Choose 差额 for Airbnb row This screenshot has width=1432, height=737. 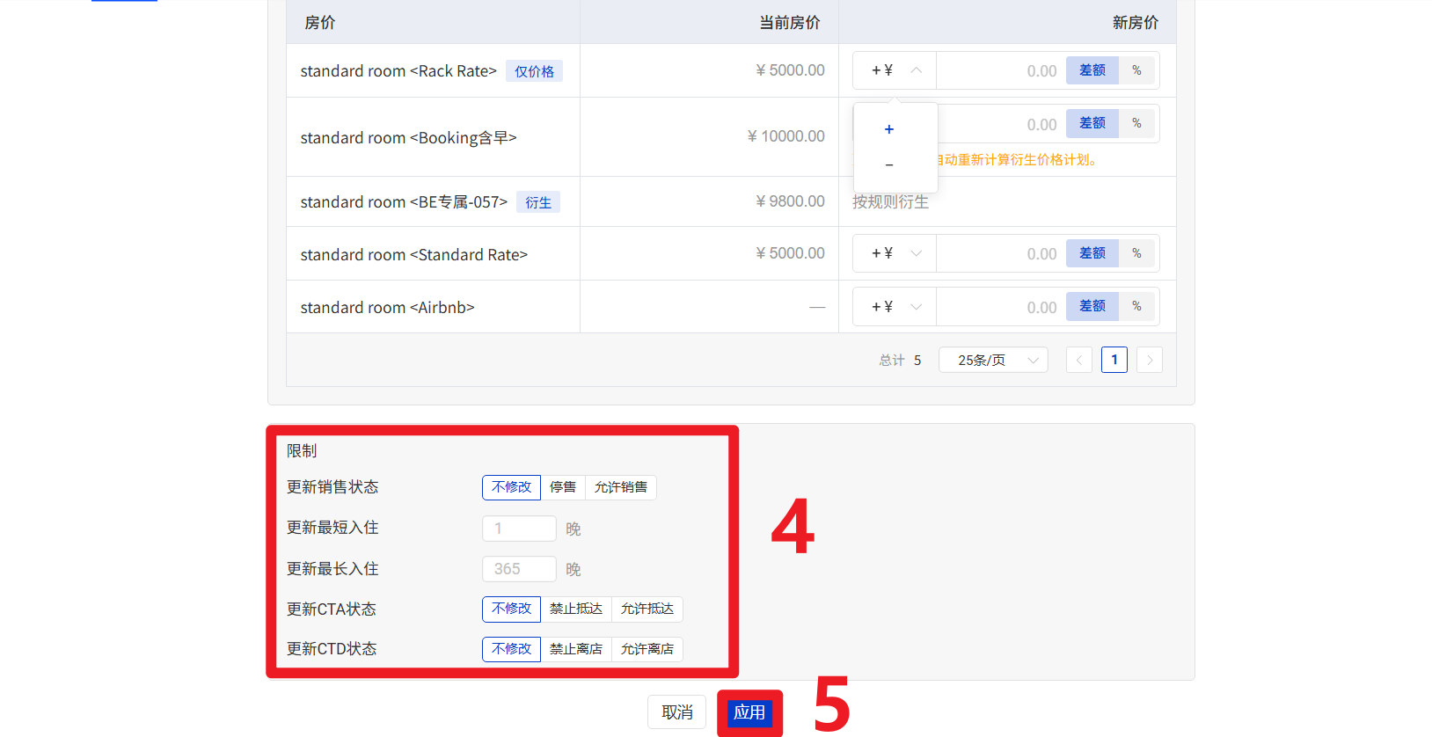[x=1092, y=306]
